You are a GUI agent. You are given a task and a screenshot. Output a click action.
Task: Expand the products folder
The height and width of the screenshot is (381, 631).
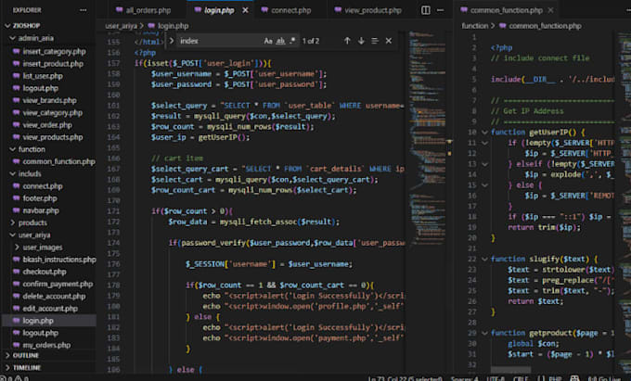click(12, 222)
